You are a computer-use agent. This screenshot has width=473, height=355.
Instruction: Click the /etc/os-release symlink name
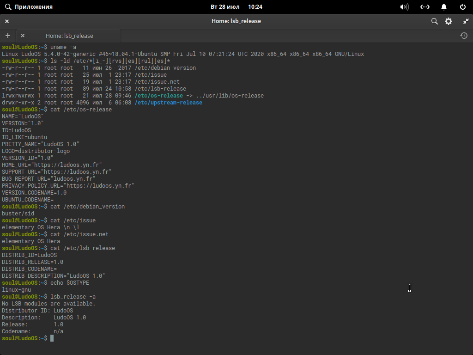tap(159, 96)
